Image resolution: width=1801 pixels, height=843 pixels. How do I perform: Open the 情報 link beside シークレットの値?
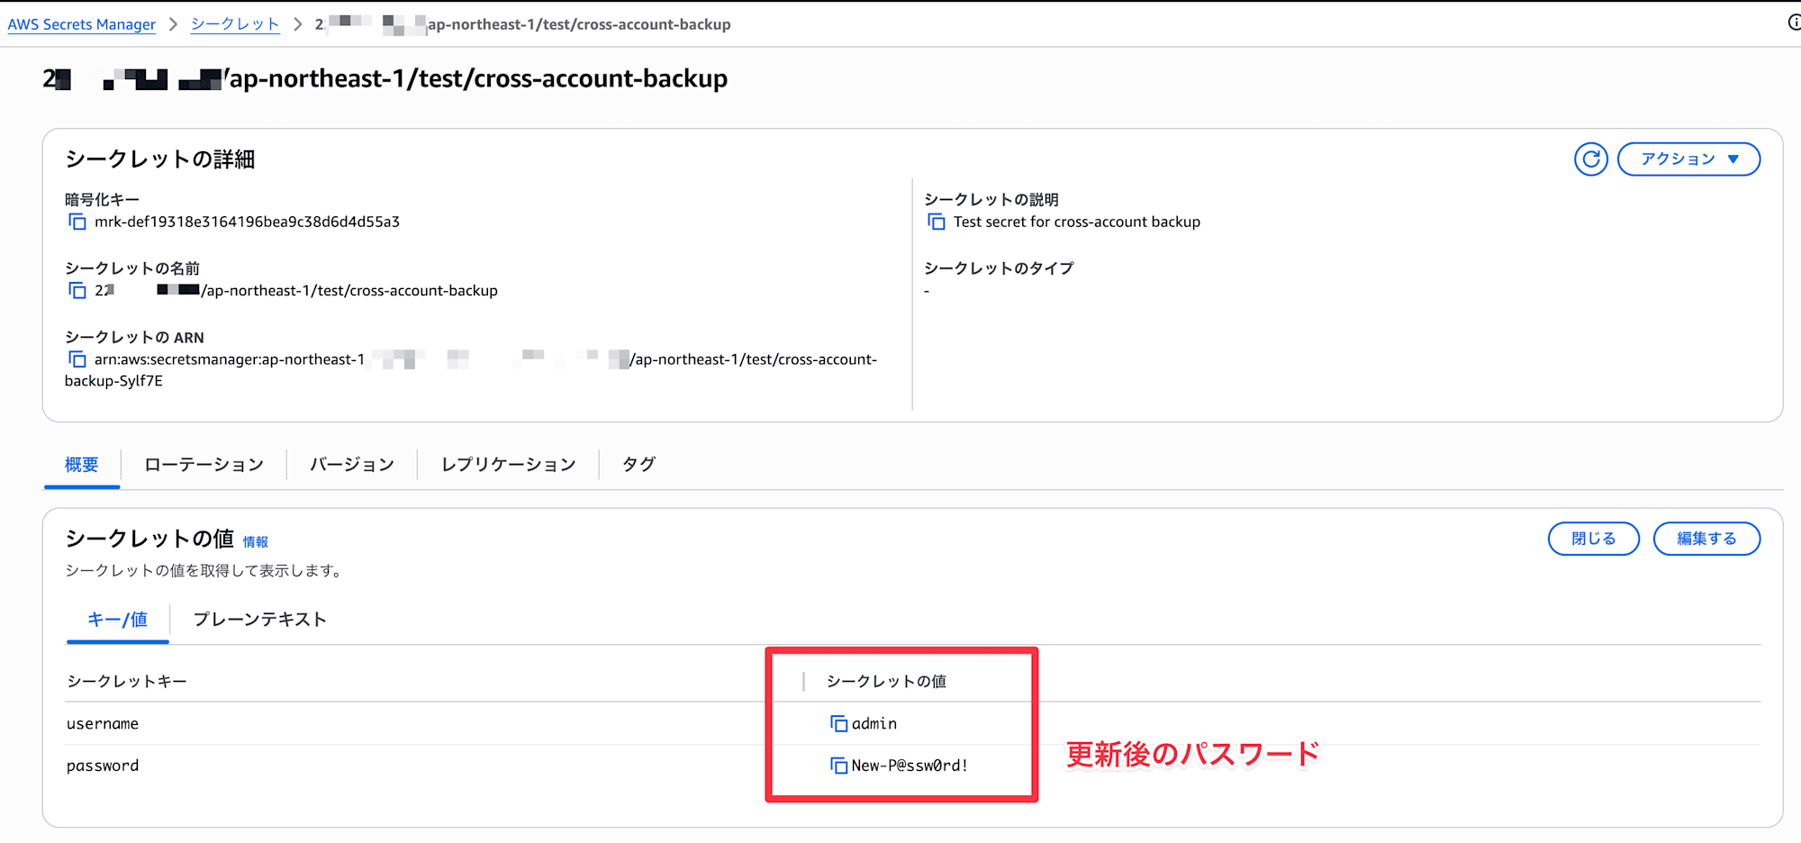pos(256,542)
